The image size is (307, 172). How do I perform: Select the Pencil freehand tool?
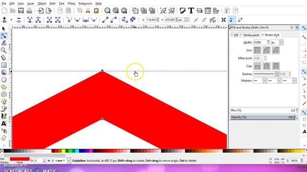pyautogui.click(x=4, y=102)
